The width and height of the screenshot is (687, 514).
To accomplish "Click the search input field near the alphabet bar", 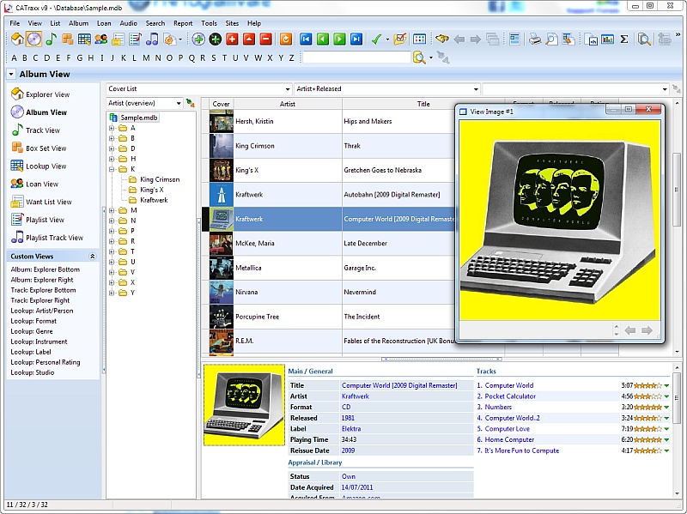I will coord(356,57).
